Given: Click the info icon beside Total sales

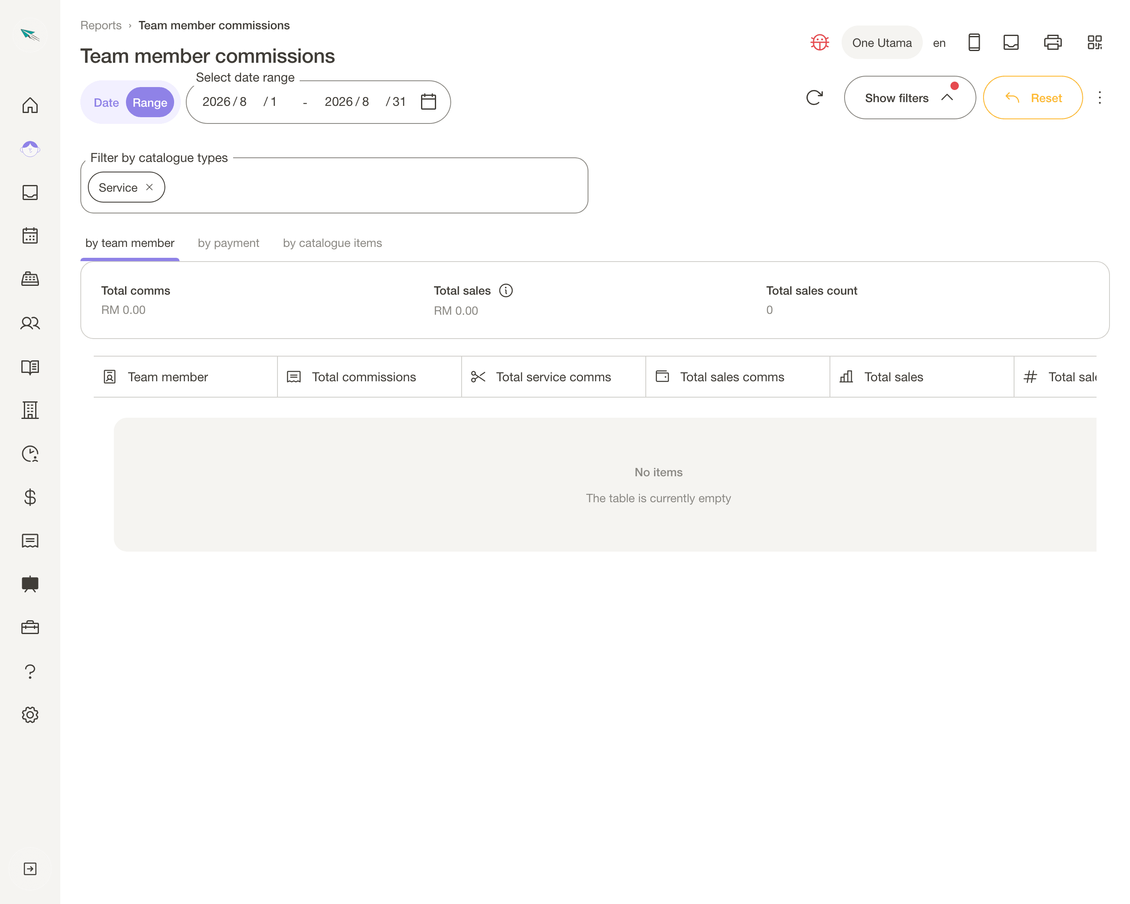Looking at the screenshot, I should tap(506, 290).
